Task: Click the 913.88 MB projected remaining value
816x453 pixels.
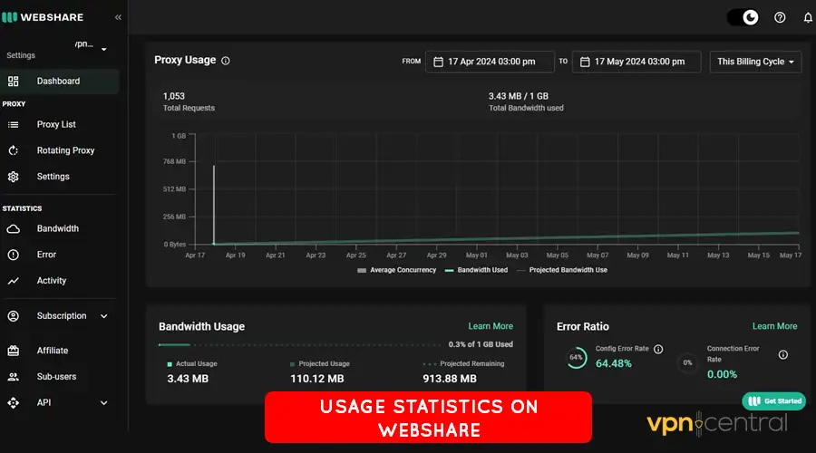Action: [450, 379]
